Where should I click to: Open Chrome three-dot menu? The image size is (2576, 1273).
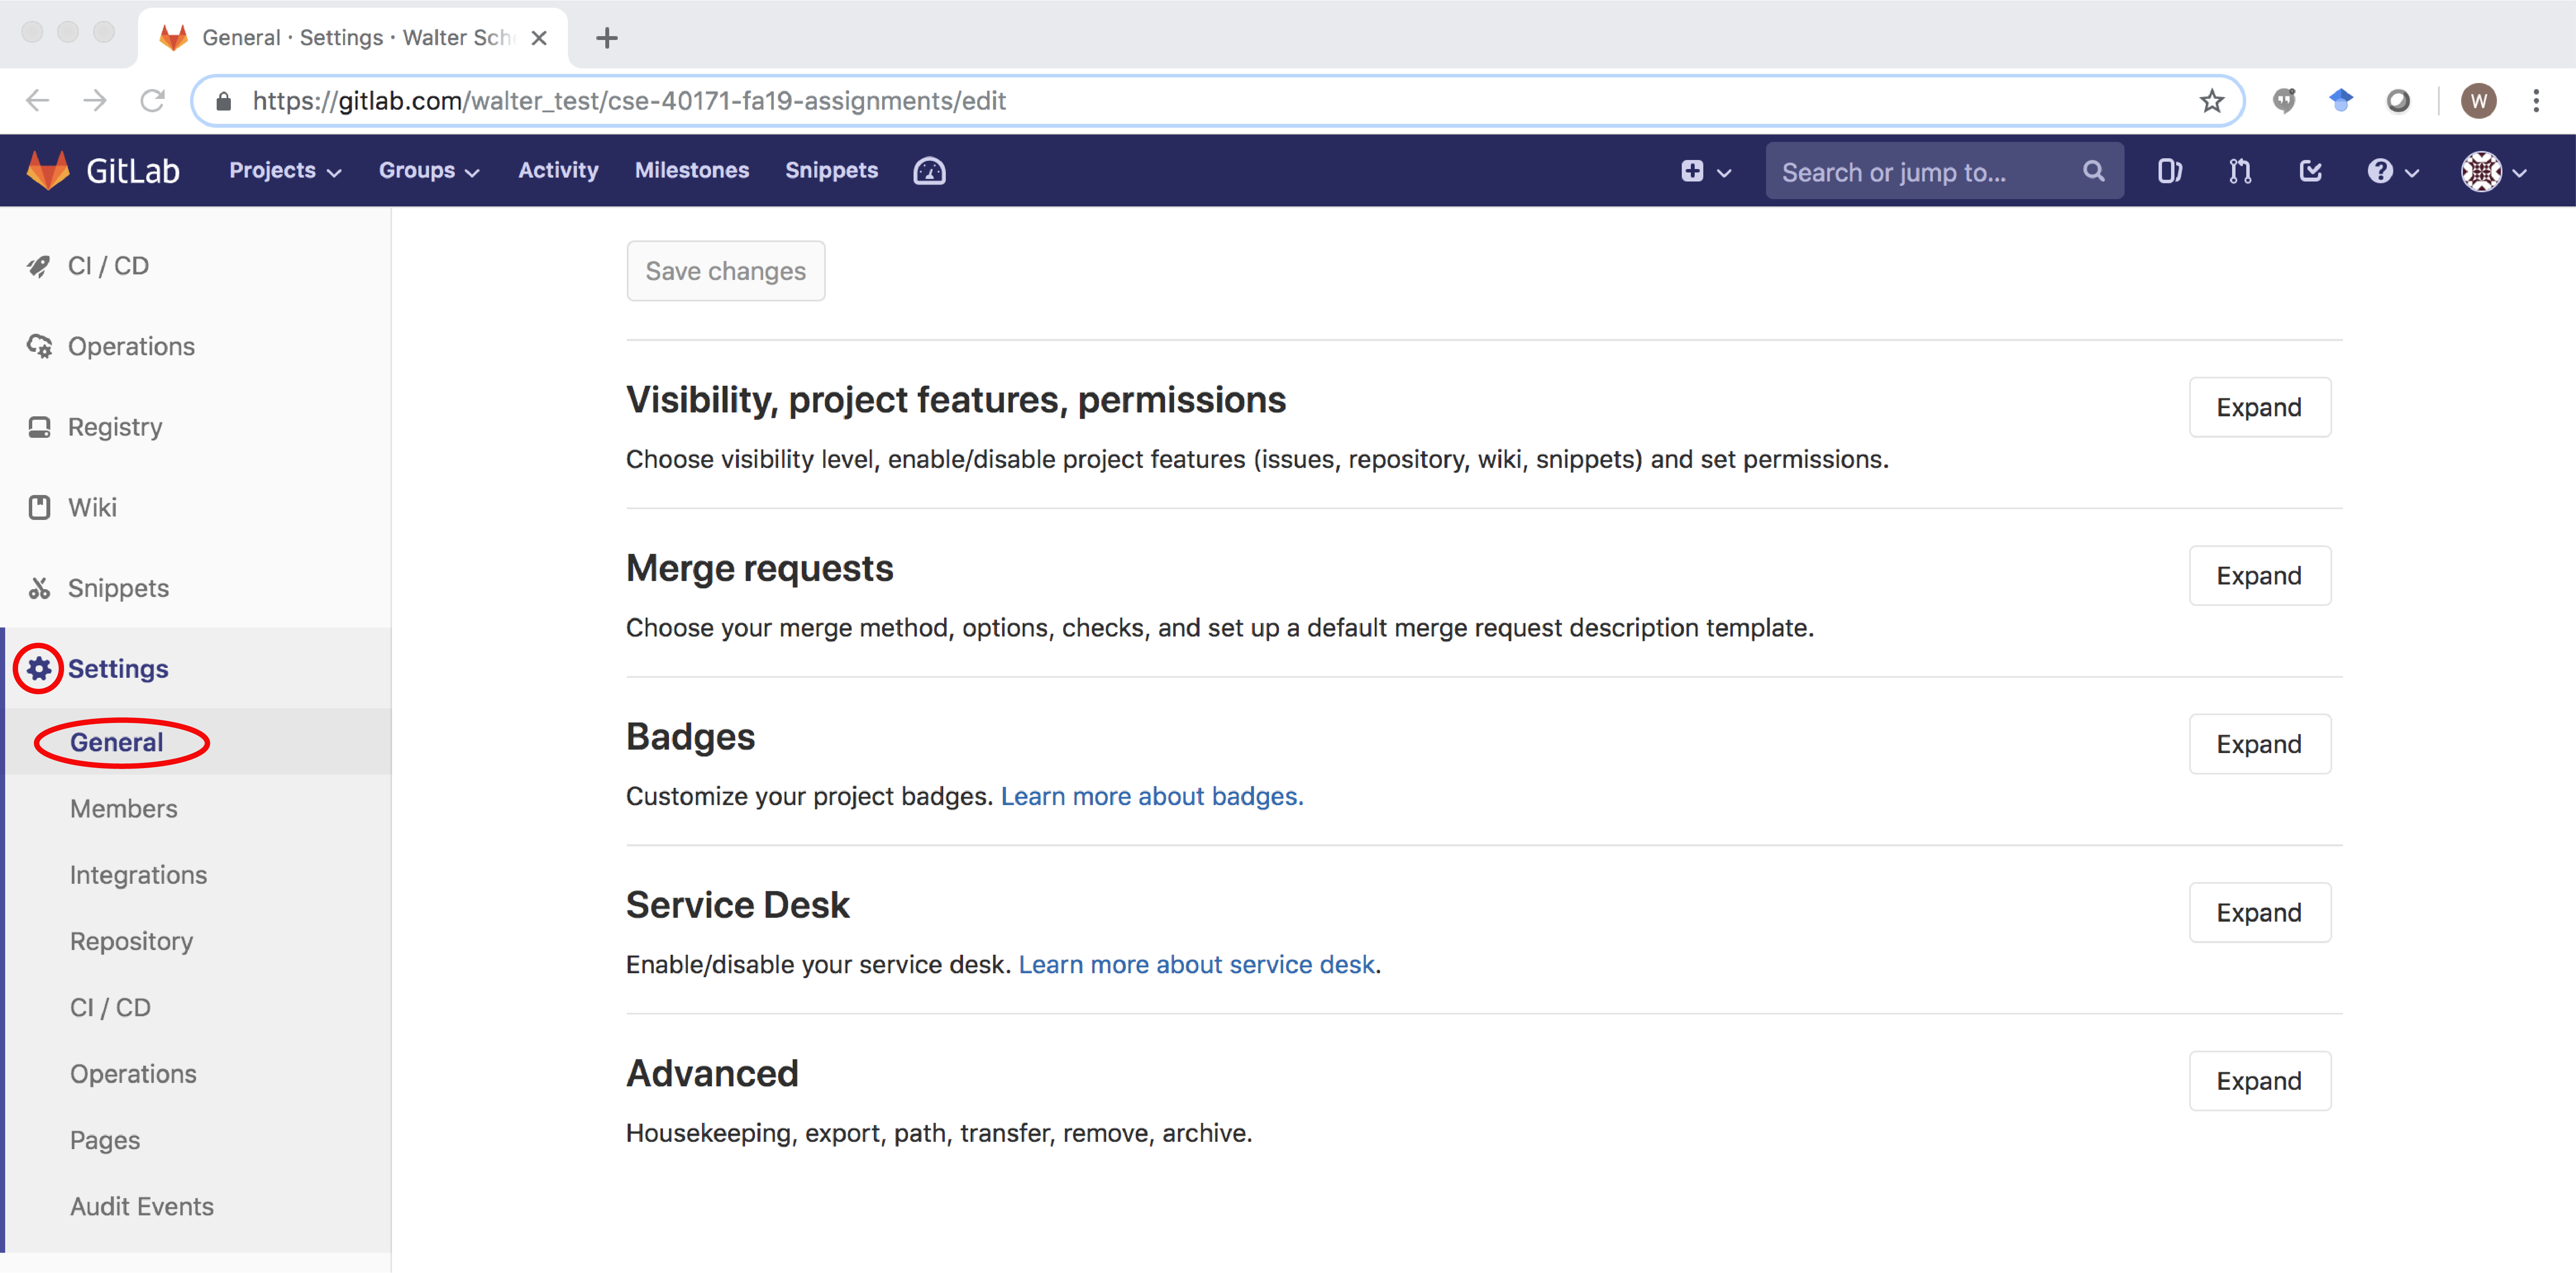(x=2536, y=101)
